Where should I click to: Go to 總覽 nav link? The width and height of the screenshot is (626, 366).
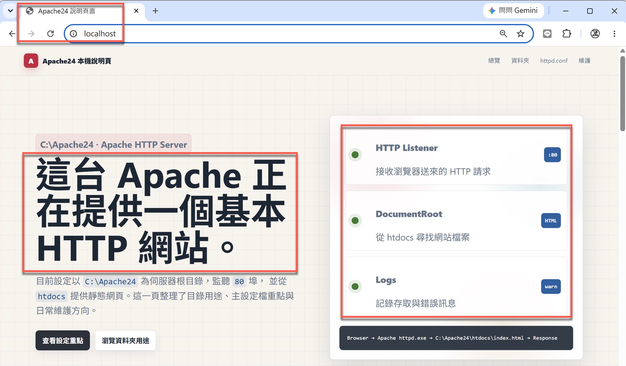tap(494, 60)
